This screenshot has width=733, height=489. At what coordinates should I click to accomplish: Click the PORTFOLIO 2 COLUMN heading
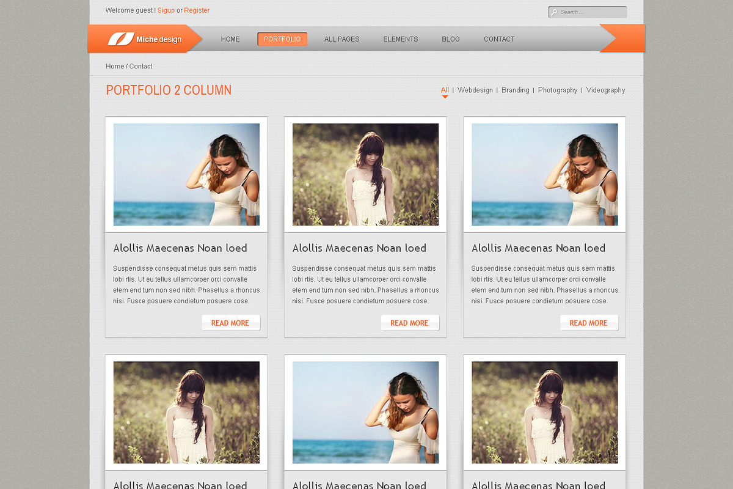coord(169,90)
